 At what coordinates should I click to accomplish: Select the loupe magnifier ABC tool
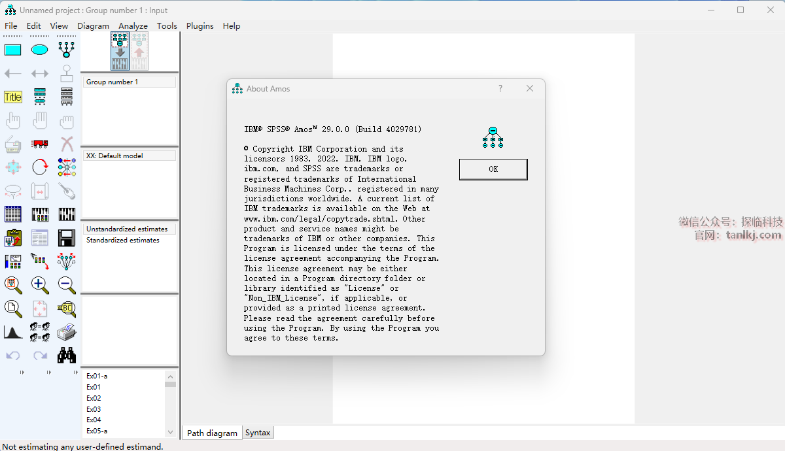(x=66, y=309)
